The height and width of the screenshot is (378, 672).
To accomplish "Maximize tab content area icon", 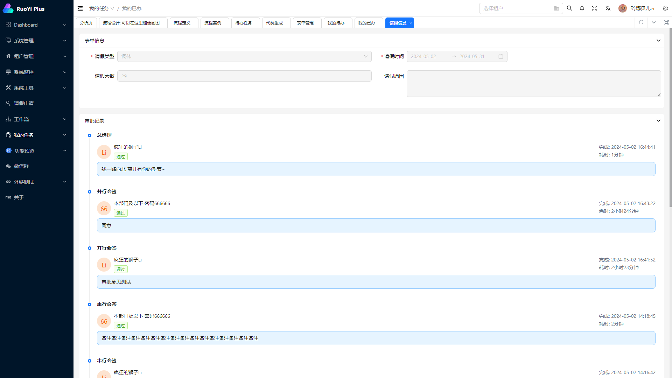I will click(666, 22).
